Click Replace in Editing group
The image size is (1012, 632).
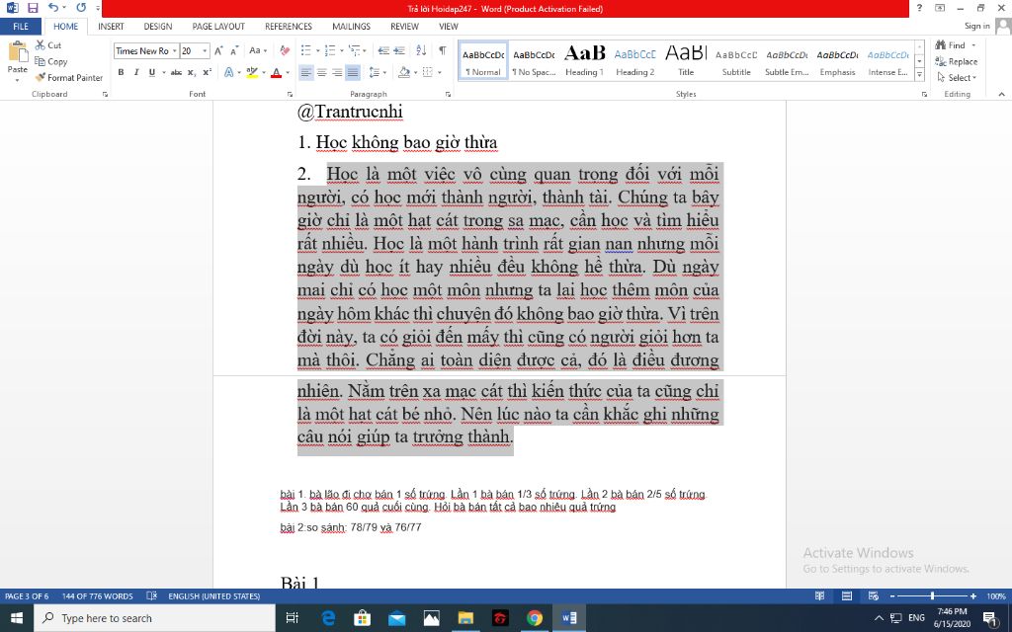pyautogui.click(x=957, y=61)
